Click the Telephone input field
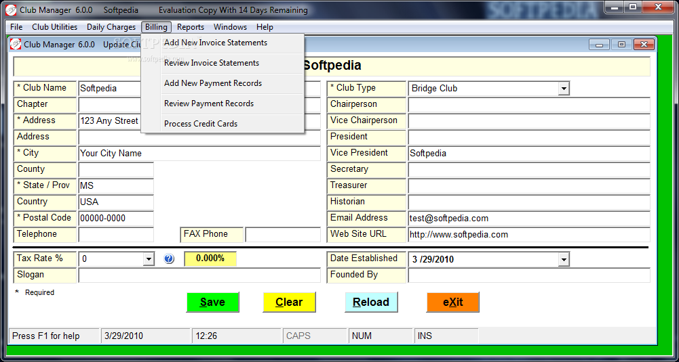Image resolution: width=679 pixels, height=362 pixels. (116, 235)
